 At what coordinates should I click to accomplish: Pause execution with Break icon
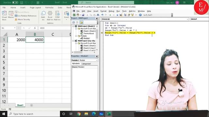[x=114, y=15]
